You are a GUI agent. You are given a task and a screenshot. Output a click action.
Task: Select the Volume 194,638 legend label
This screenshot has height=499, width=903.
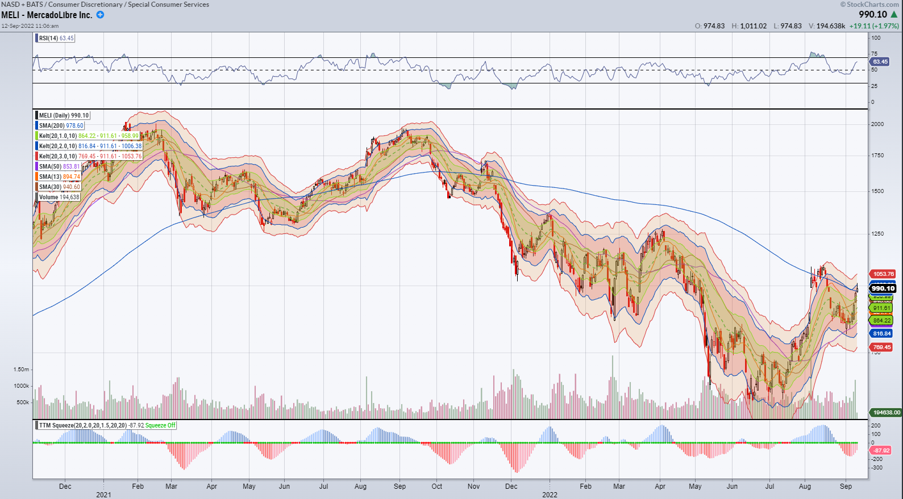[58, 197]
